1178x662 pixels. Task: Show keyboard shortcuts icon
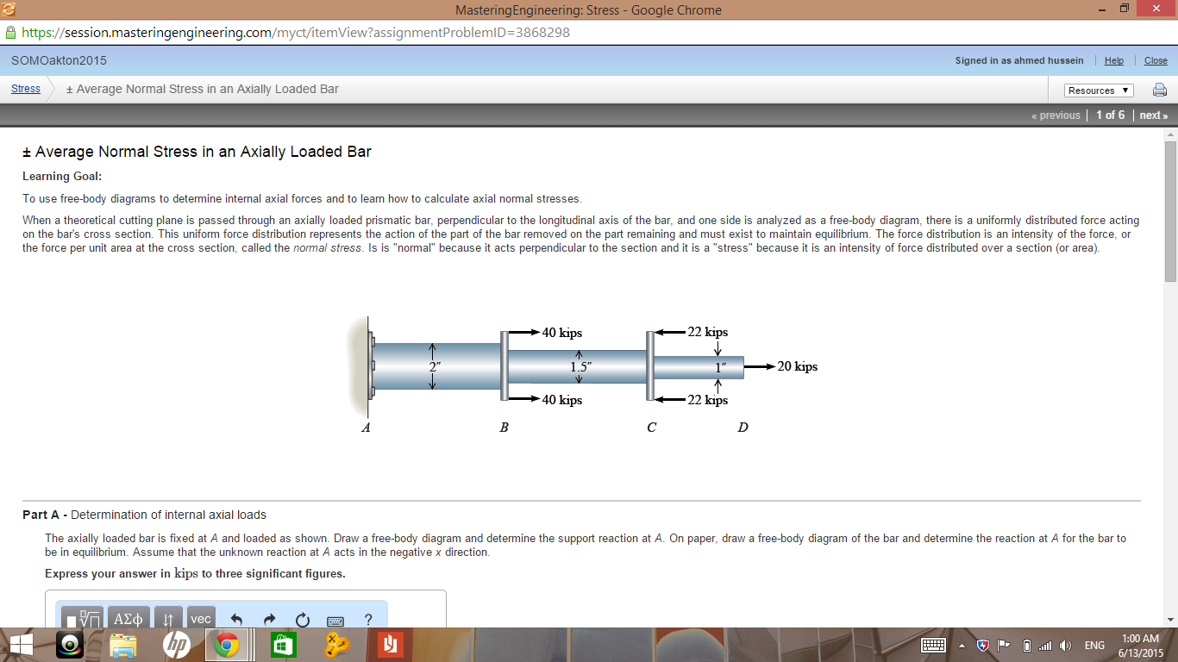[335, 620]
